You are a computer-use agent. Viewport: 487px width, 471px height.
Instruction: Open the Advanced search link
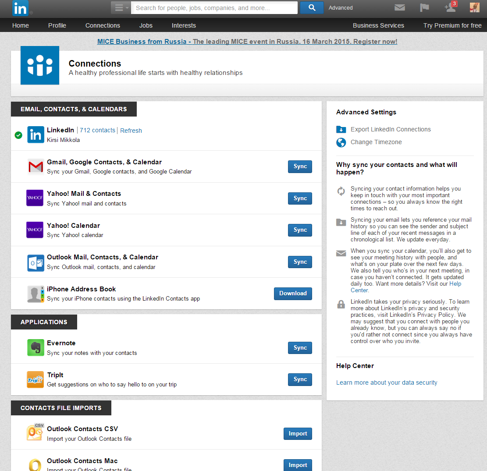pyautogui.click(x=341, y=8)
